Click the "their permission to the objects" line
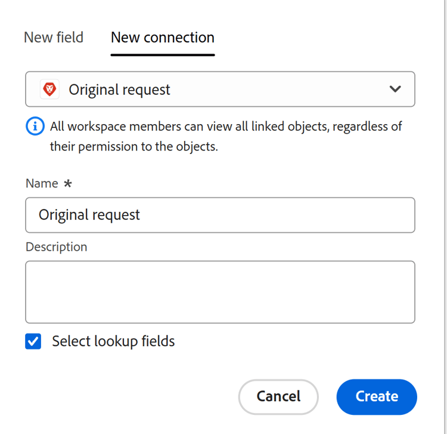447x434 pixels. click(x=134, y=146)
